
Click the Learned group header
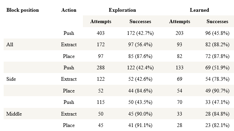pyautogui.click(x=199, y=10)
